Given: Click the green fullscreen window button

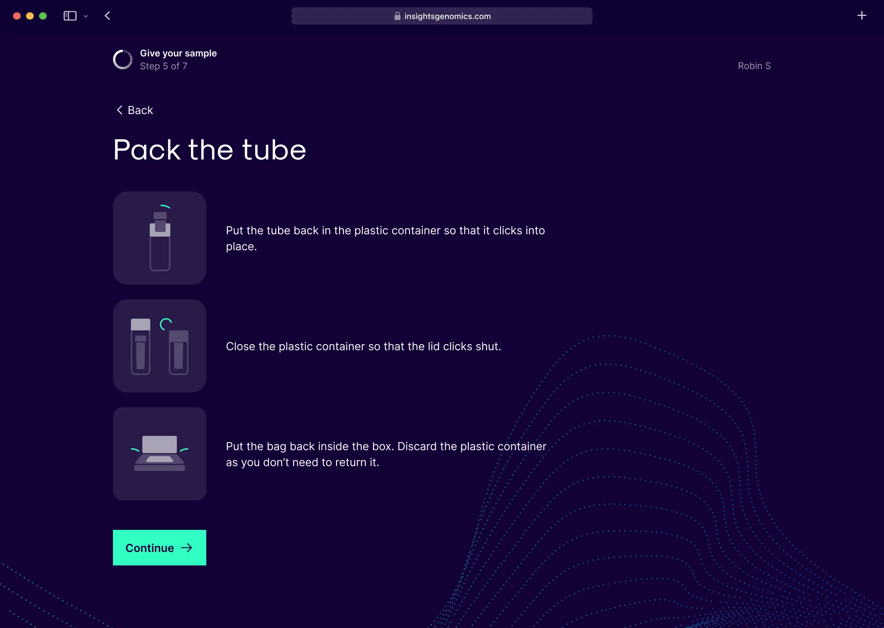Looking at the screenshot, I should pos(43,16).
